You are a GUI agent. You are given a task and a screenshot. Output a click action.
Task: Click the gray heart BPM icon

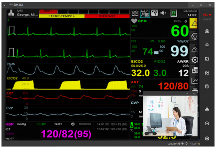134,21
